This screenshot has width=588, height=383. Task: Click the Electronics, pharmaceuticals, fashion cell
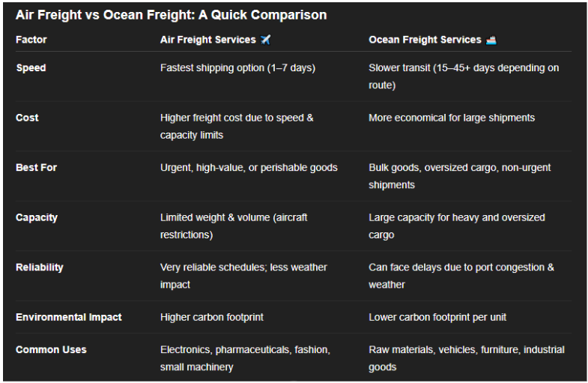245,358
